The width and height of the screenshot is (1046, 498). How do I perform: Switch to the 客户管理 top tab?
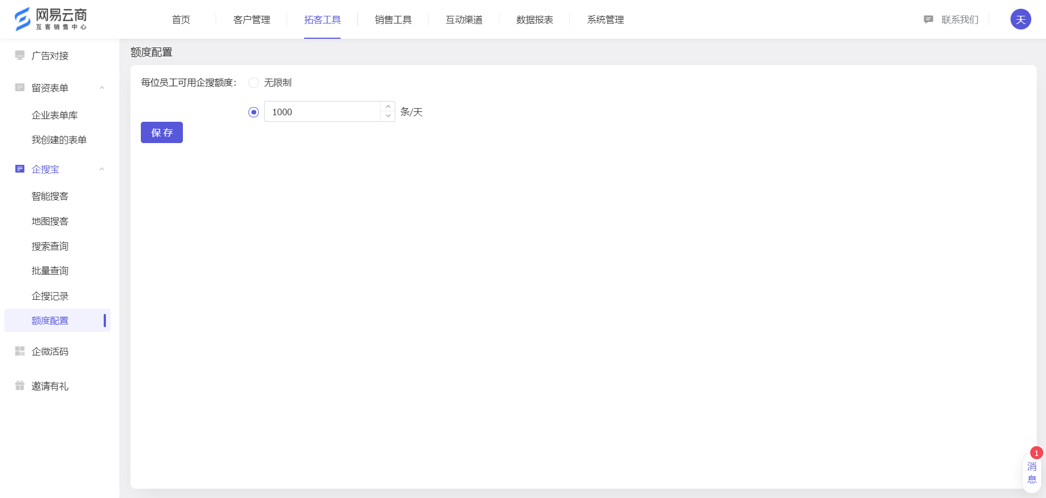coord(251,20)
